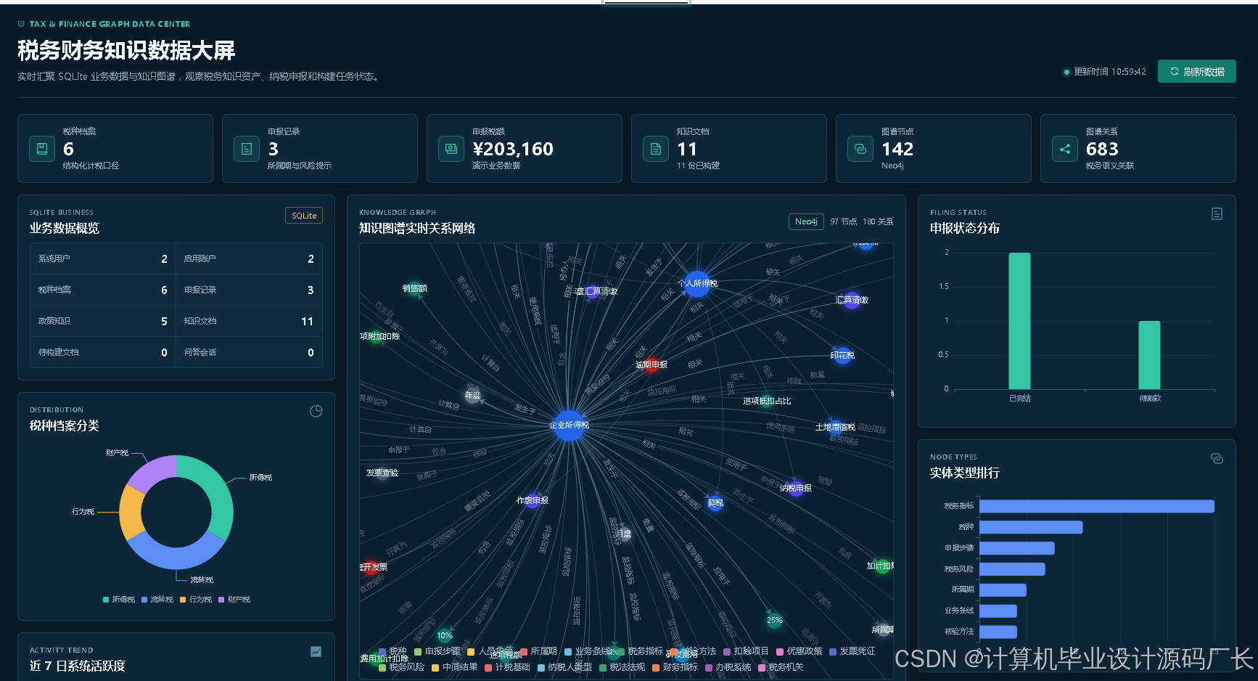Click the document icon in 申报状态分布 panel
This screenshot has height=681, width=1258.
[x=1217, y=213]
